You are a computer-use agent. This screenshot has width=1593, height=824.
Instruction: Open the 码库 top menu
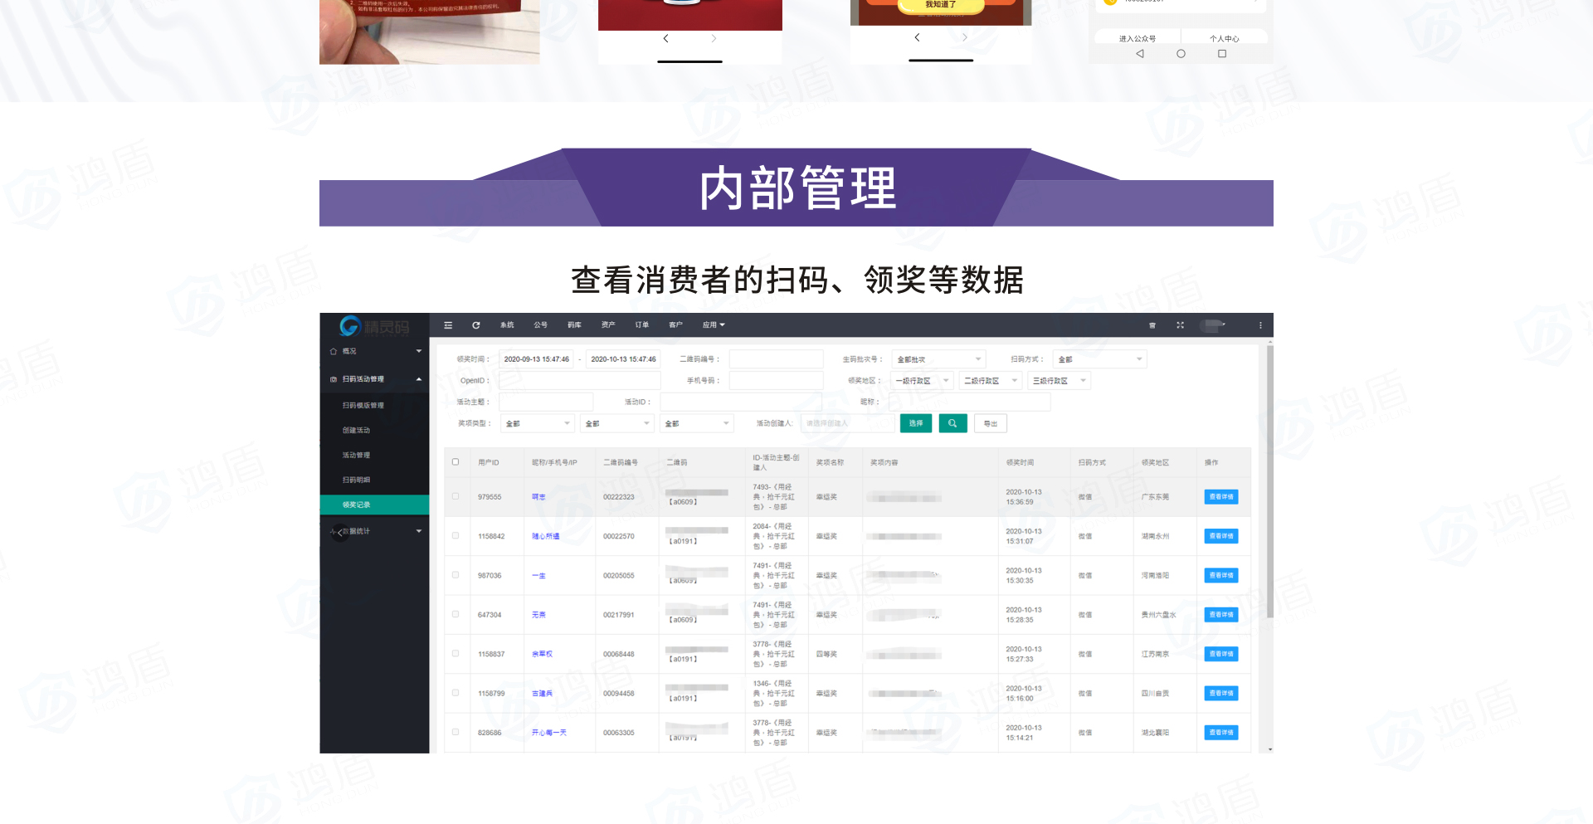[x=574, y=325]
